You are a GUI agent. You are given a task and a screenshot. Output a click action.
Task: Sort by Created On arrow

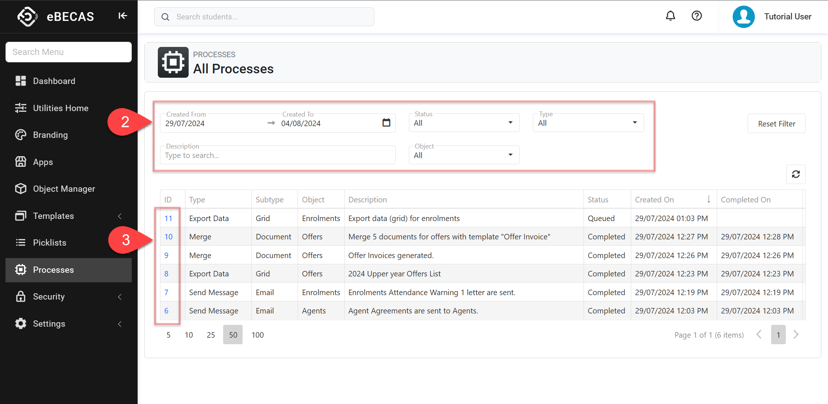click(708, 199)
